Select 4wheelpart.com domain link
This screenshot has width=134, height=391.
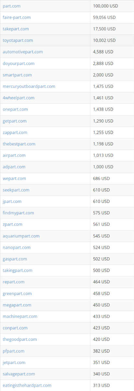point(18,98)
